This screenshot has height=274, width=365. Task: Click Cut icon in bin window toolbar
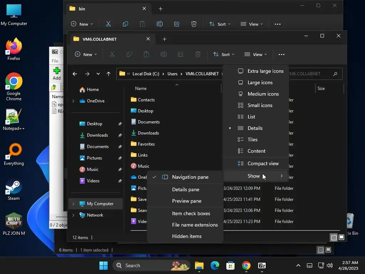coord(108,24)
